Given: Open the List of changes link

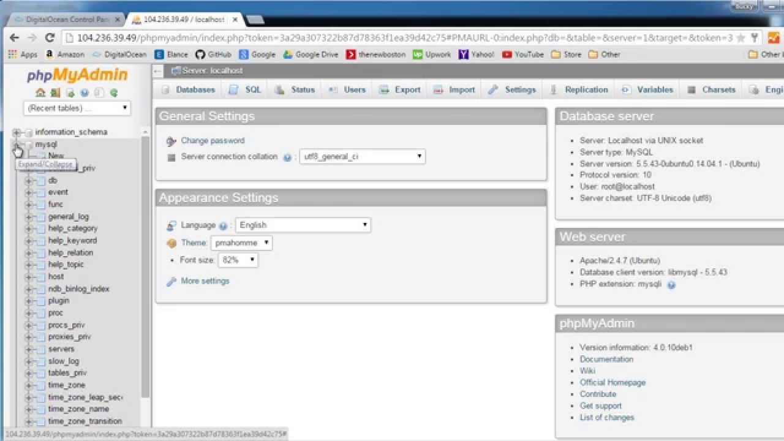Looking at the screenshot, I should 607,418.
